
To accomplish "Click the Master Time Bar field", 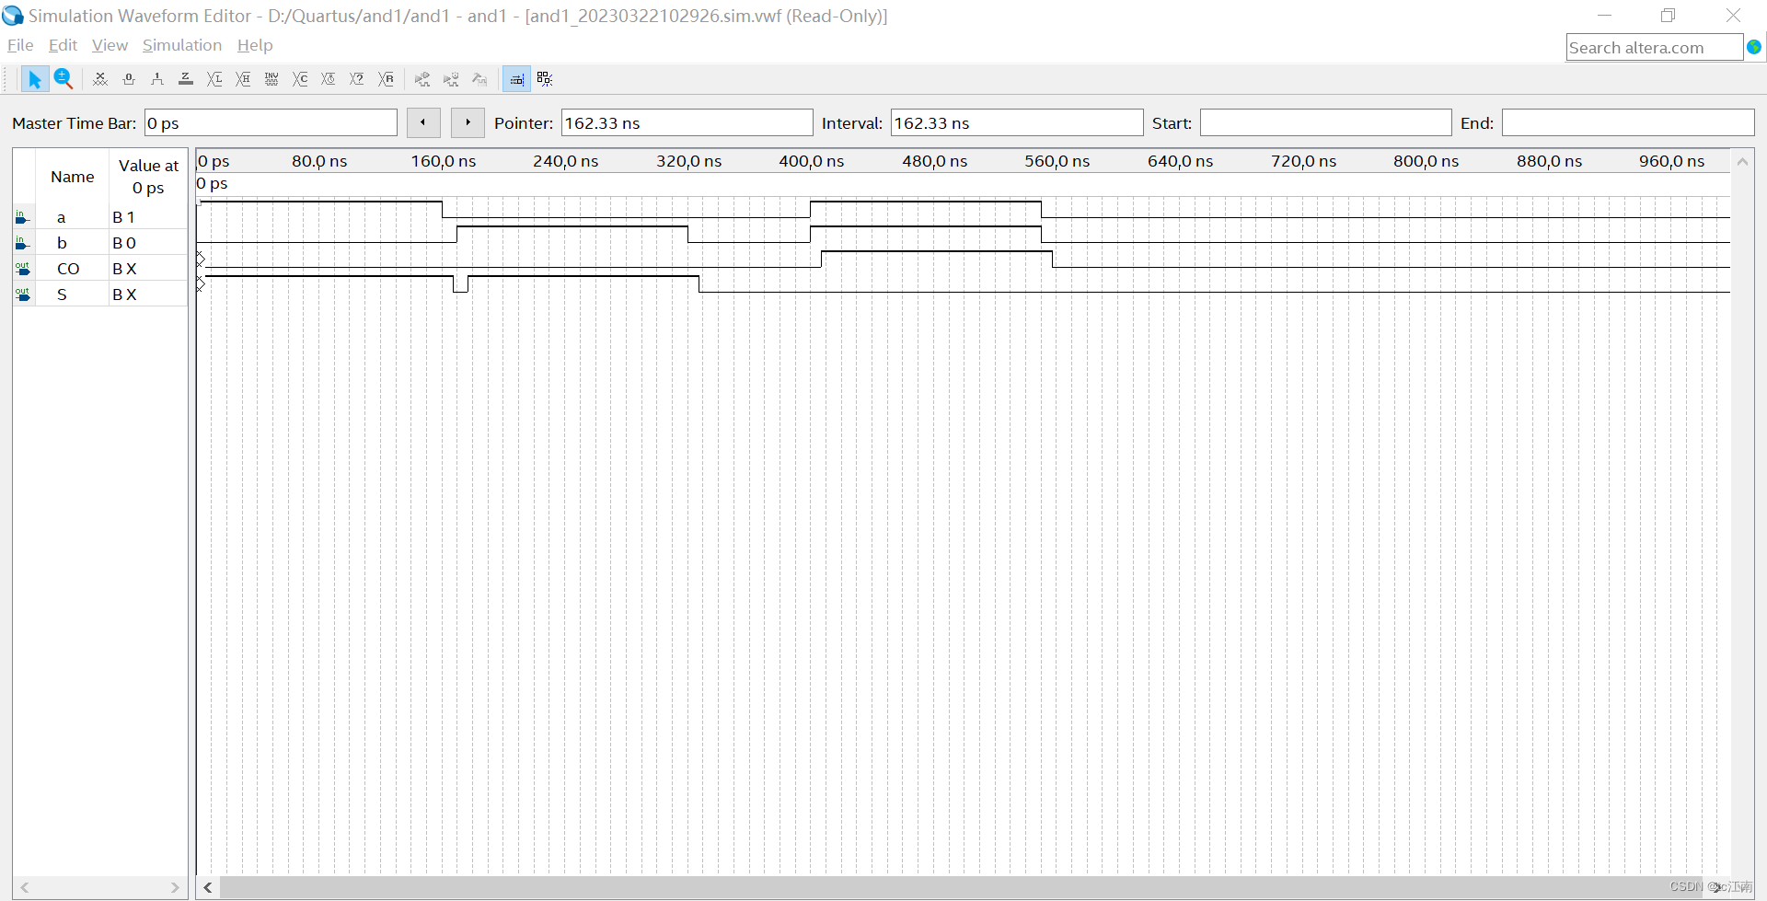I will coord(271,123).
